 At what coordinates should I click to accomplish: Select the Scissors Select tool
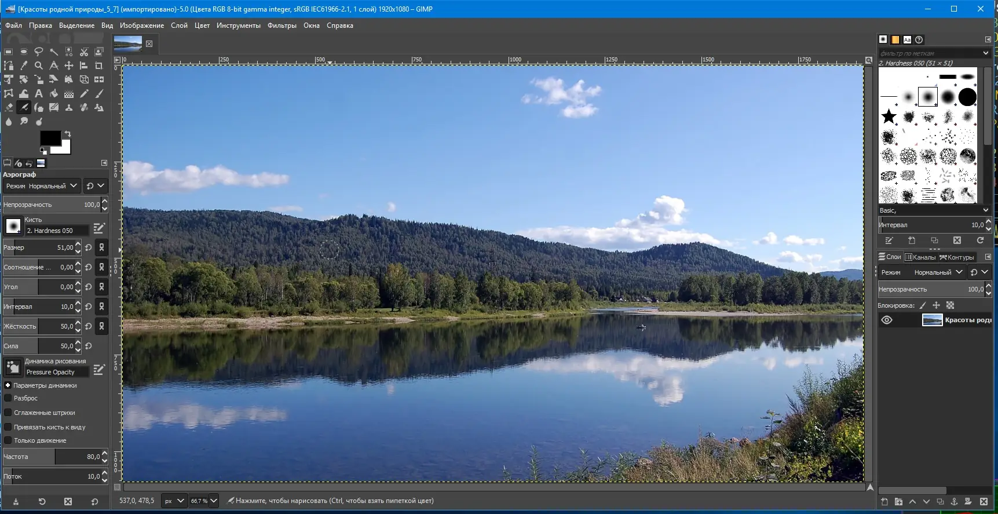[x=84, y=52]
